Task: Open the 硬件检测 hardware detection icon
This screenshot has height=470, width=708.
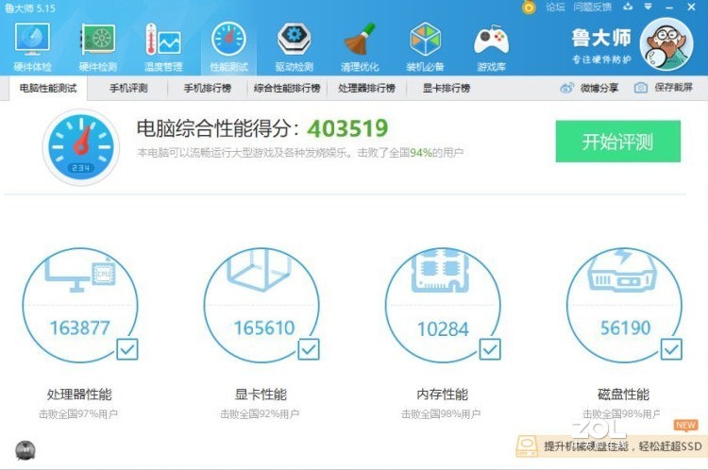Action: [x=98, y=47]
